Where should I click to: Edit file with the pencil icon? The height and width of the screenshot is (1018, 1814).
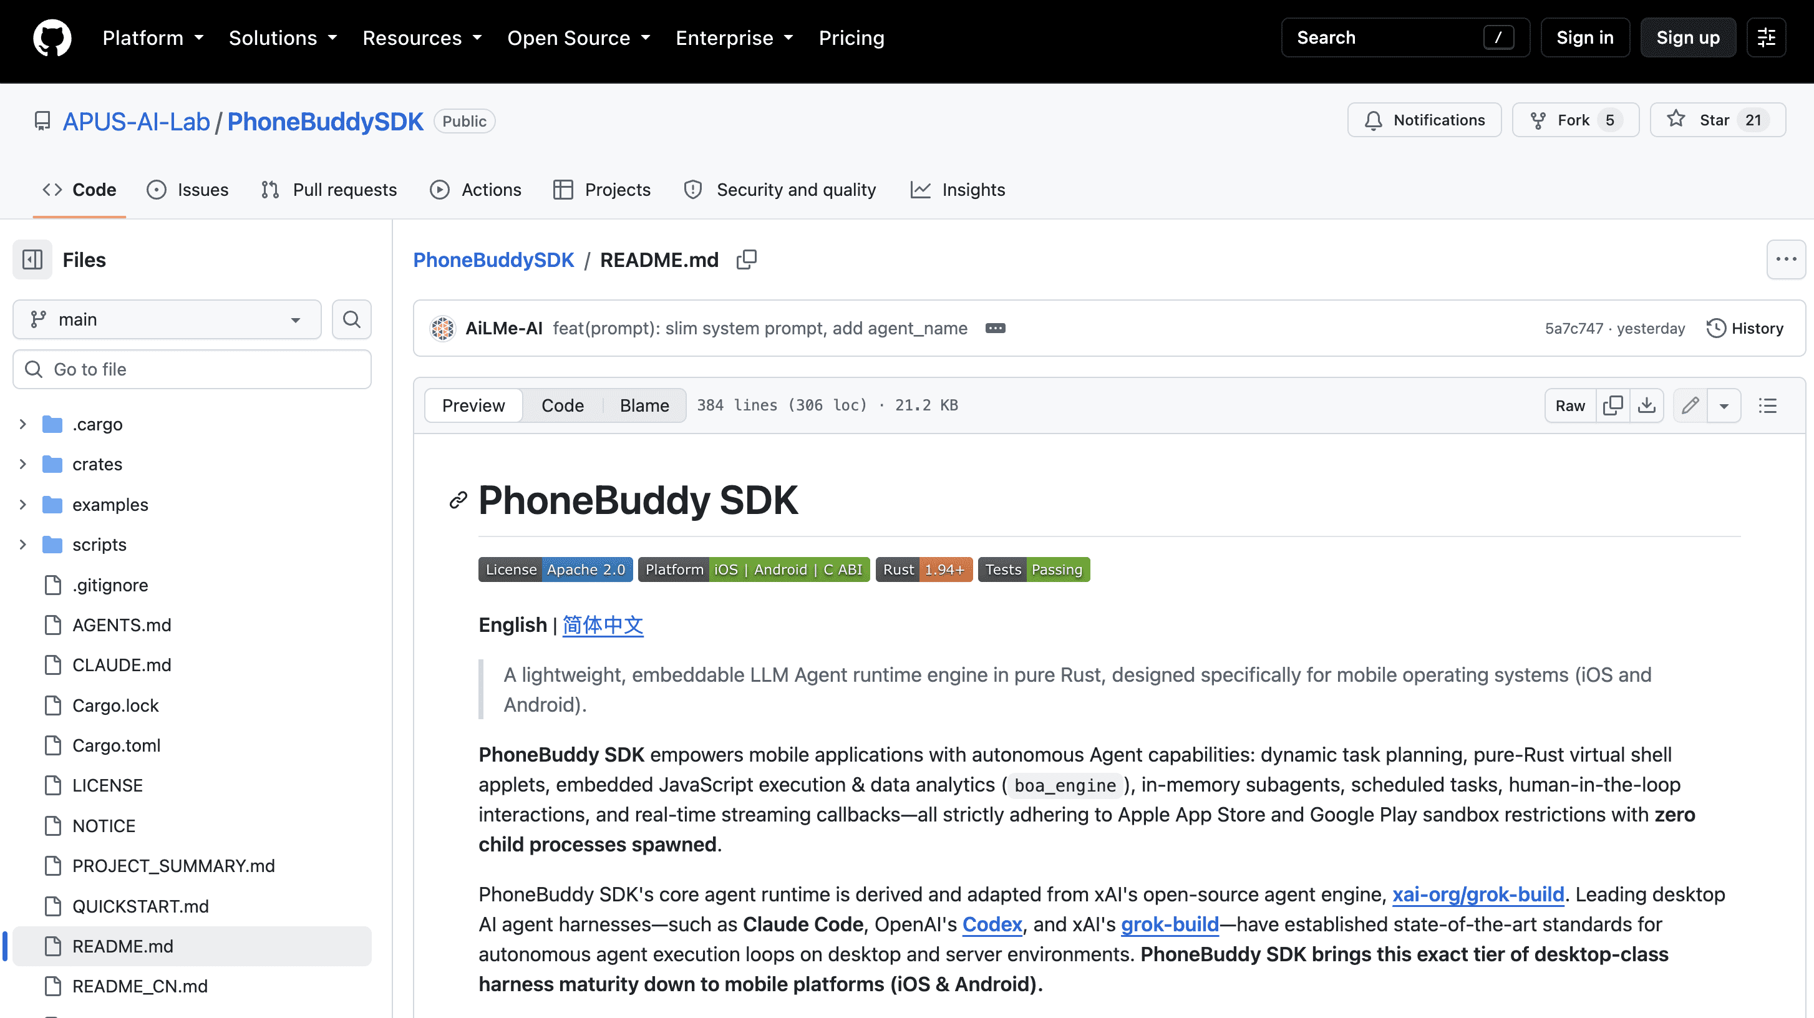click(x=1690, y=405)
